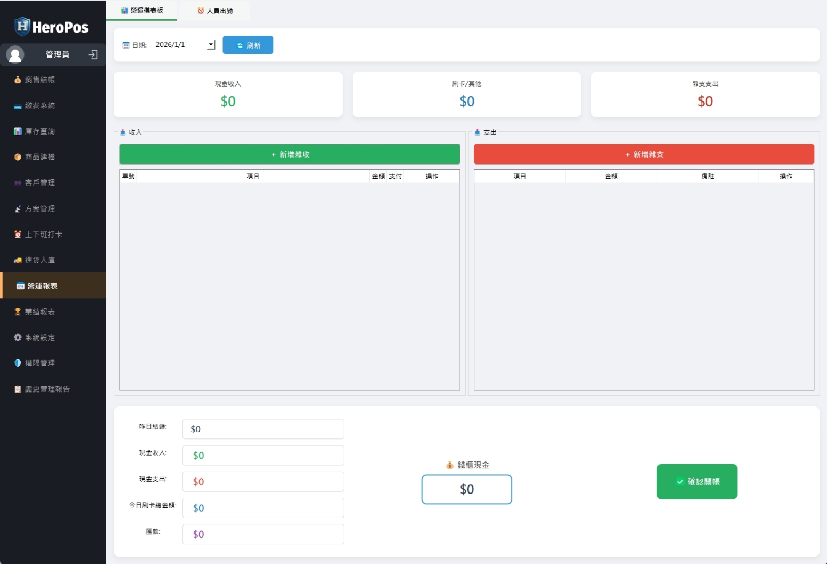Switch to the 人員出勤 tab
The width and height of the screenshot is (827, 564).
[215, 11]
